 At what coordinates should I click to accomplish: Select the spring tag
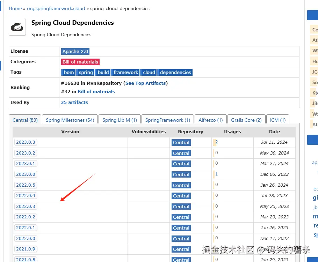[85, 73]
